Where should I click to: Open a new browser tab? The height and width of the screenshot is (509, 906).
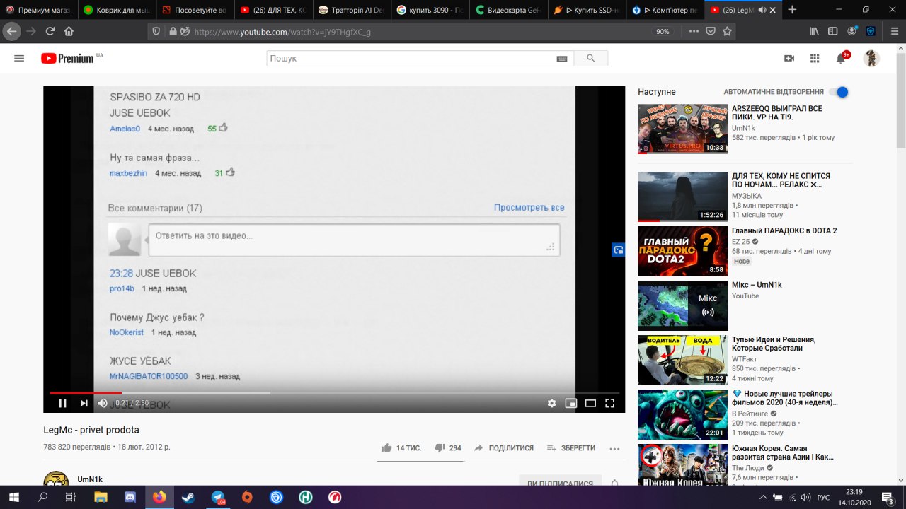tap(792, 10)
